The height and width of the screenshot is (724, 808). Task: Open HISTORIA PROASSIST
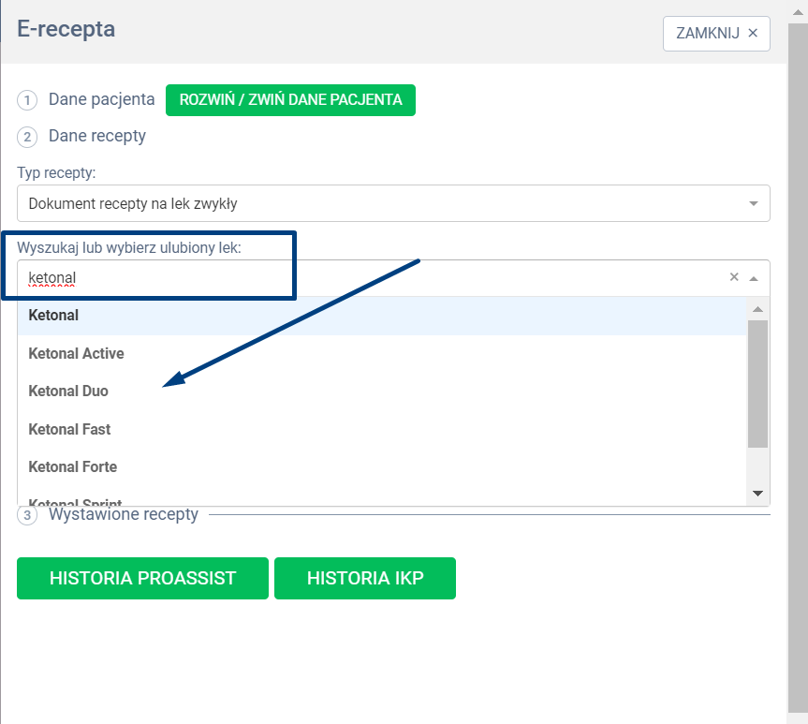tap(142, 578)
